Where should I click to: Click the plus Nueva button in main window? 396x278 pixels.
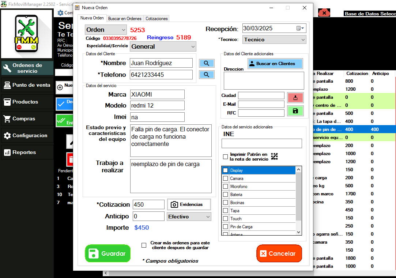65,87
